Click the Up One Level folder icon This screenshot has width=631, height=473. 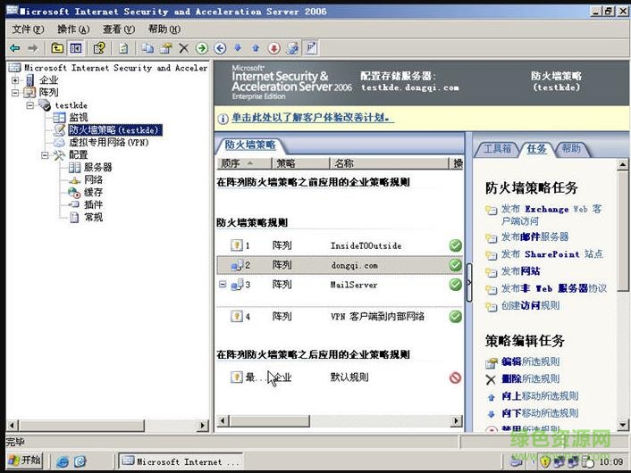click(57, 48)
